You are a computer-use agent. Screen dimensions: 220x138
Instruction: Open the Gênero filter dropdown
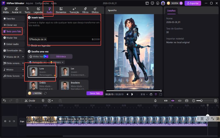pos(56,62)
